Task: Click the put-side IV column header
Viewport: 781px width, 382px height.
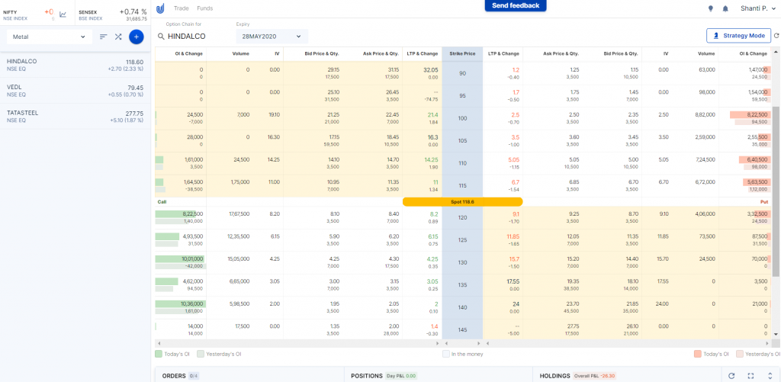Action: pos(665,54)
